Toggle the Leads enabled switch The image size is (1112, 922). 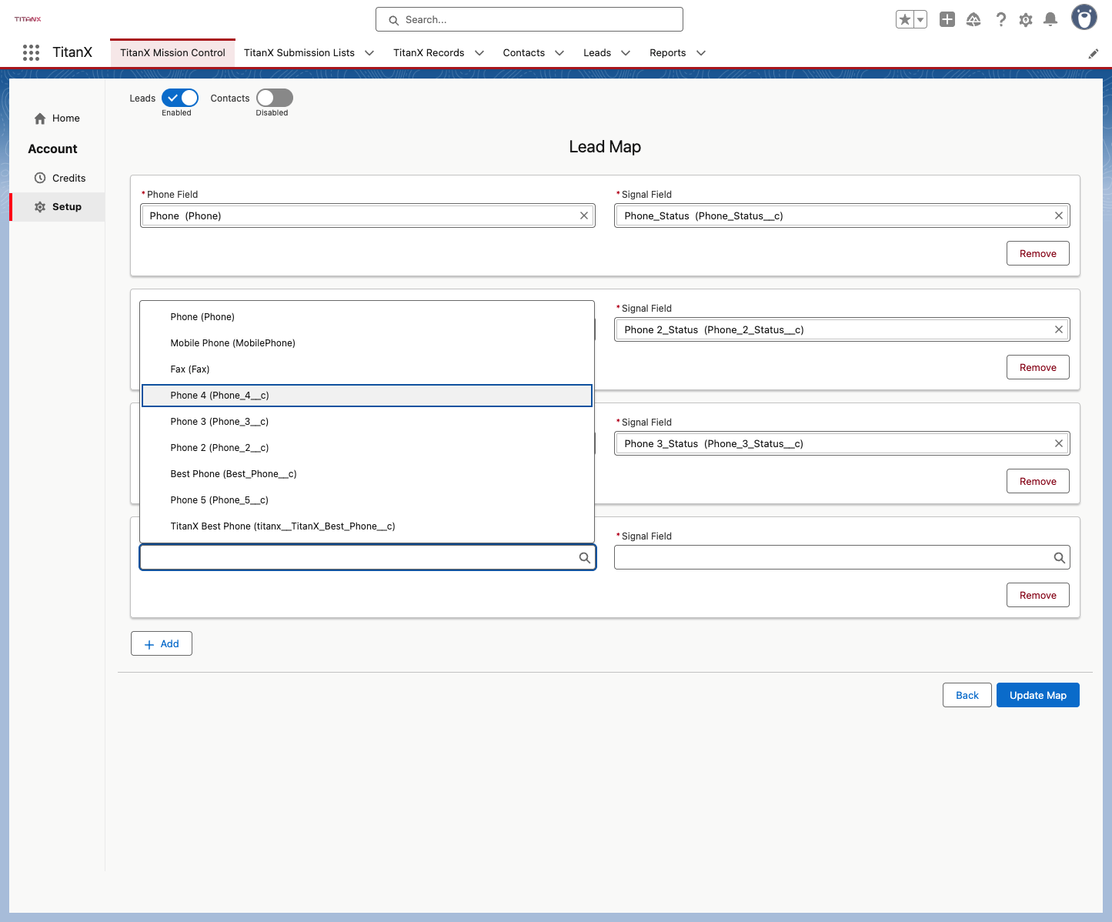click(180, 98)
